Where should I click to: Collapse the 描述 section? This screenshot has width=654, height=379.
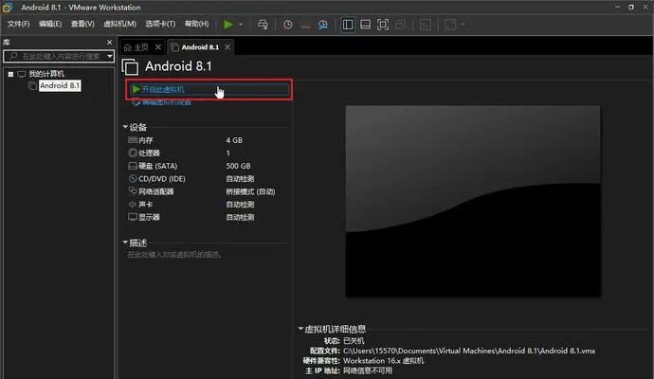tap(125, 243)
